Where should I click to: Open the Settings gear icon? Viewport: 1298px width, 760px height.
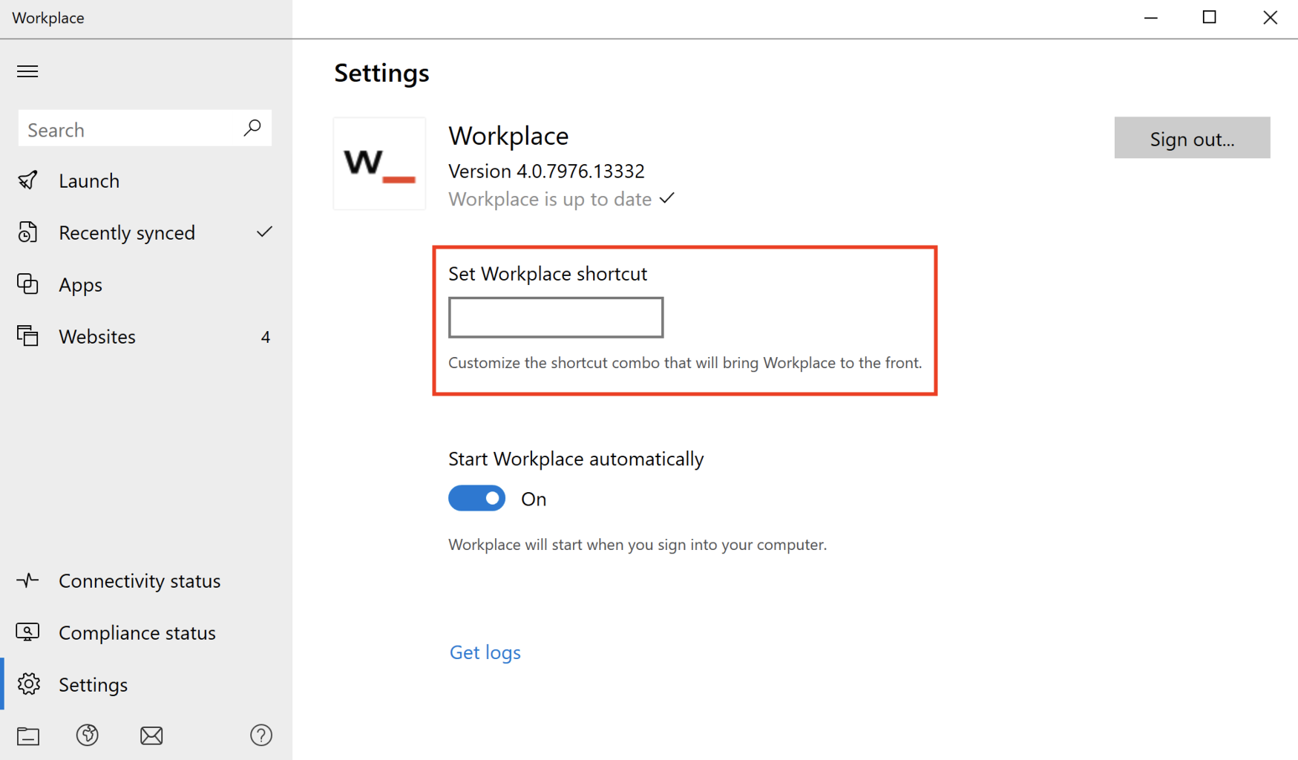29,684
